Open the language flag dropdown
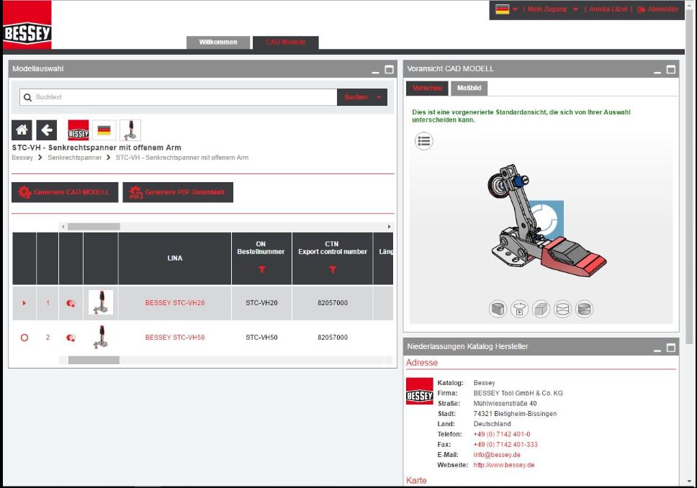Viewport: 697px width, 488px height. click(507, 9)
